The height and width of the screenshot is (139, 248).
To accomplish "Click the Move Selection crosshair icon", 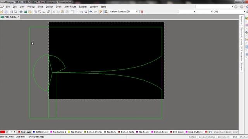I will point(77,12).
